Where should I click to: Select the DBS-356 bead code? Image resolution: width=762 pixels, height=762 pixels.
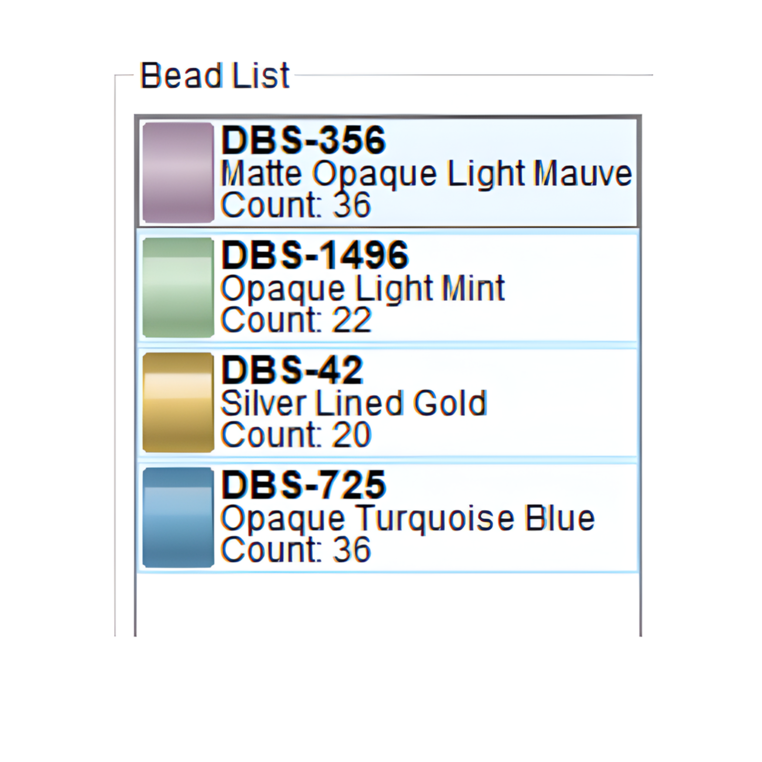click(303, 140)
